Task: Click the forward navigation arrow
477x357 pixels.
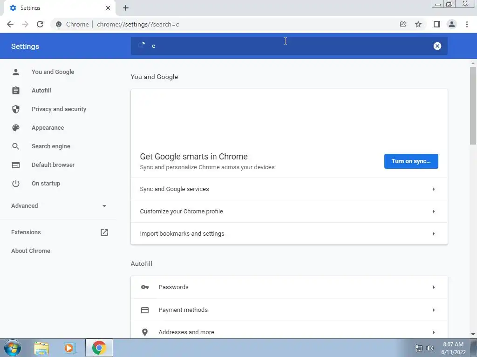Action: 25,24
